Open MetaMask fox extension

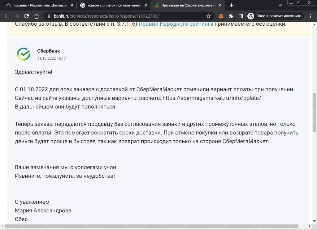point(221,16)
